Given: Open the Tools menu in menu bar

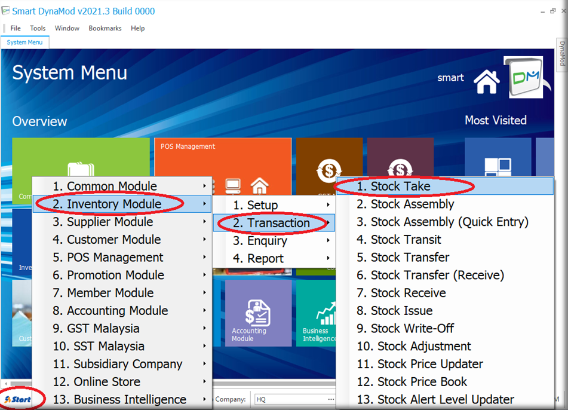Looking at the screenshot, I should pos(38,28).
